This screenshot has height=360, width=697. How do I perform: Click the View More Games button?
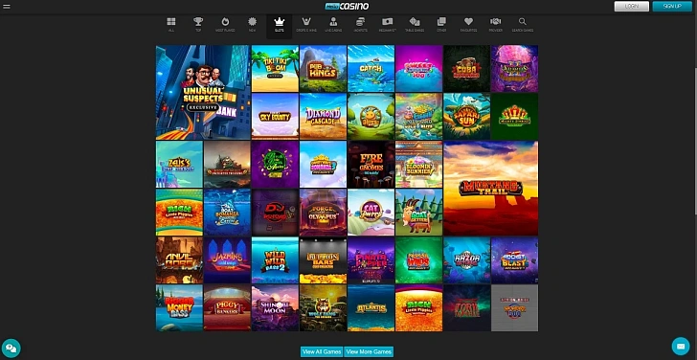[x=369, y=351]
